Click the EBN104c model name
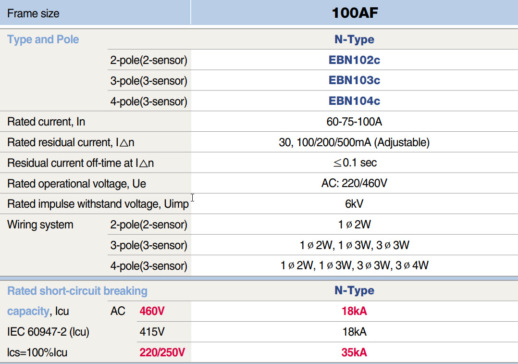The image size is (518, 364). 354,101
